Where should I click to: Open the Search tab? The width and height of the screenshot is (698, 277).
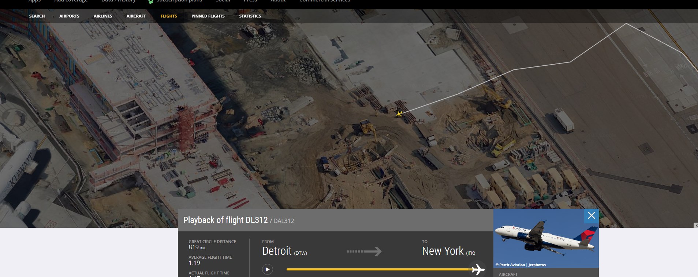[x=37, y=16]
